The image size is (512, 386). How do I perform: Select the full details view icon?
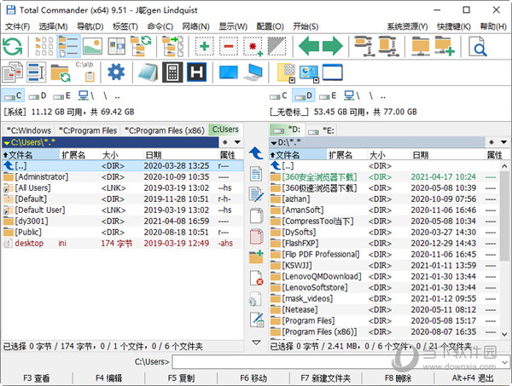click(x=68, y=47)
